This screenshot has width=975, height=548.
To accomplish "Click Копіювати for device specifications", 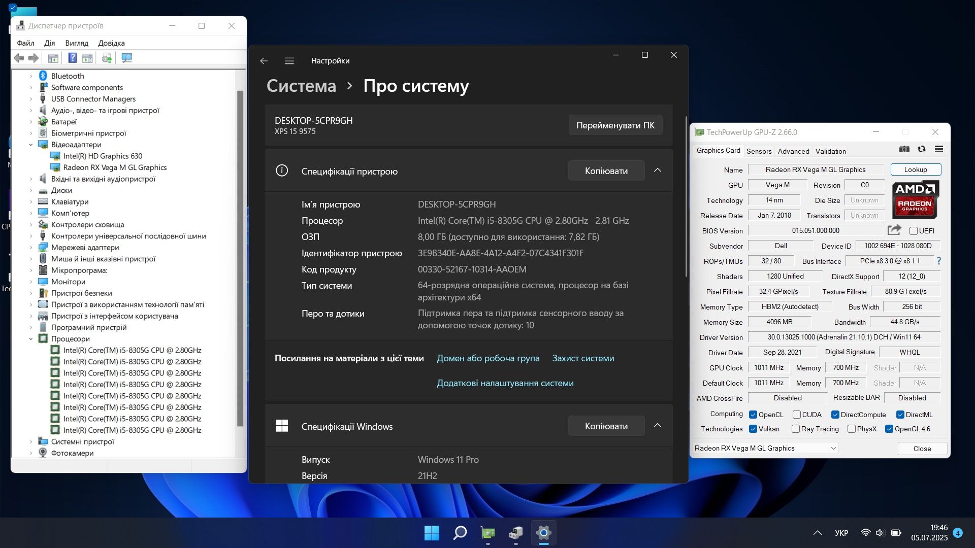I will click(606, 171).
